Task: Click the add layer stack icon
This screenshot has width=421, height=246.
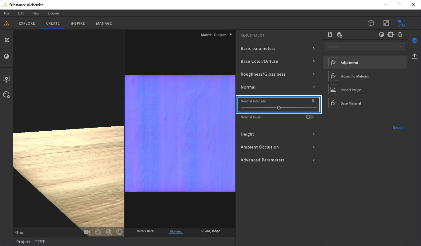Action: pyautogui.click(x=339, y=35)
